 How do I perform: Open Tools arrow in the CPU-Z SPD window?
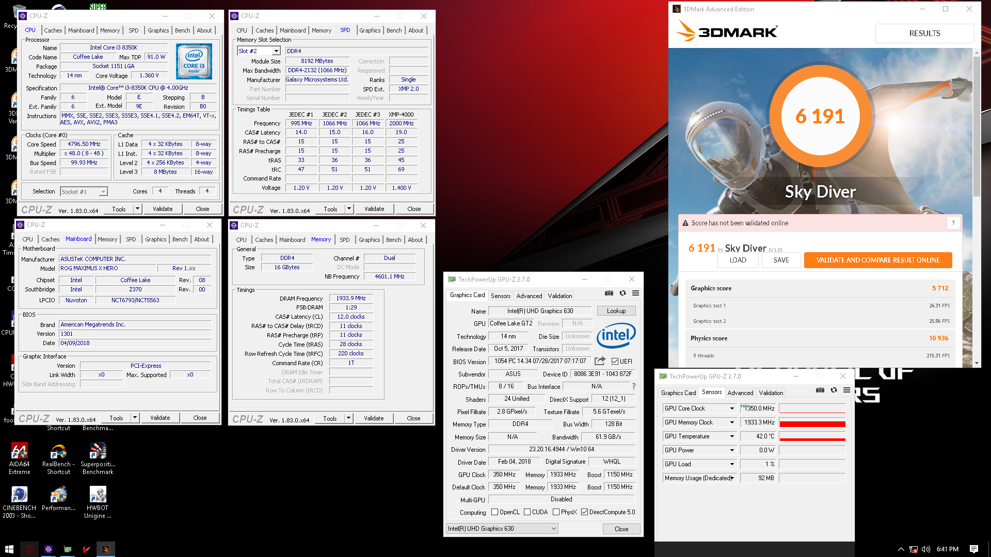coord(349,209)
